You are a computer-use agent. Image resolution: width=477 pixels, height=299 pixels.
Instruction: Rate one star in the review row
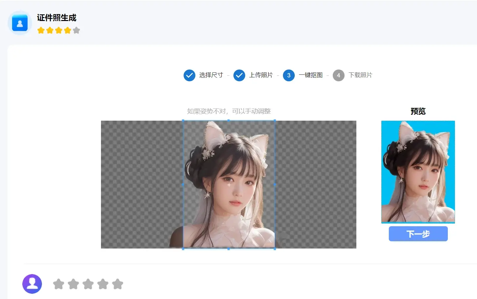click(59, 284)
